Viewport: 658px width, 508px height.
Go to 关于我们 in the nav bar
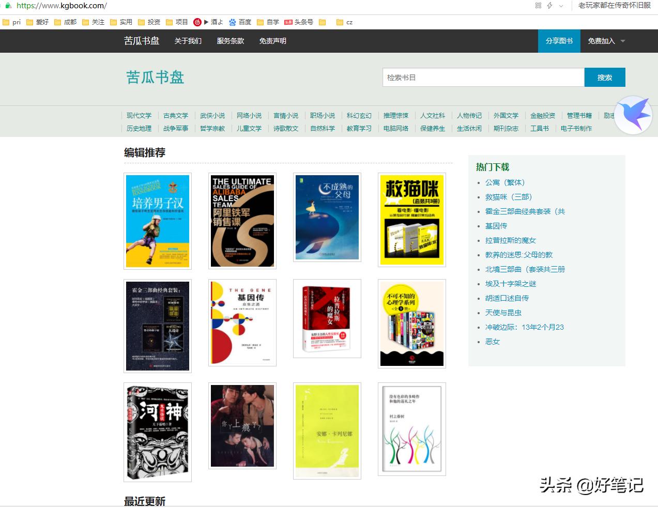188,41
